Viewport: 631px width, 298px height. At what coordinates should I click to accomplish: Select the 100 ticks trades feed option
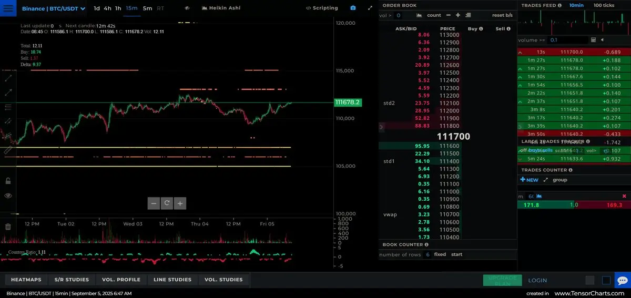[604, 5]
